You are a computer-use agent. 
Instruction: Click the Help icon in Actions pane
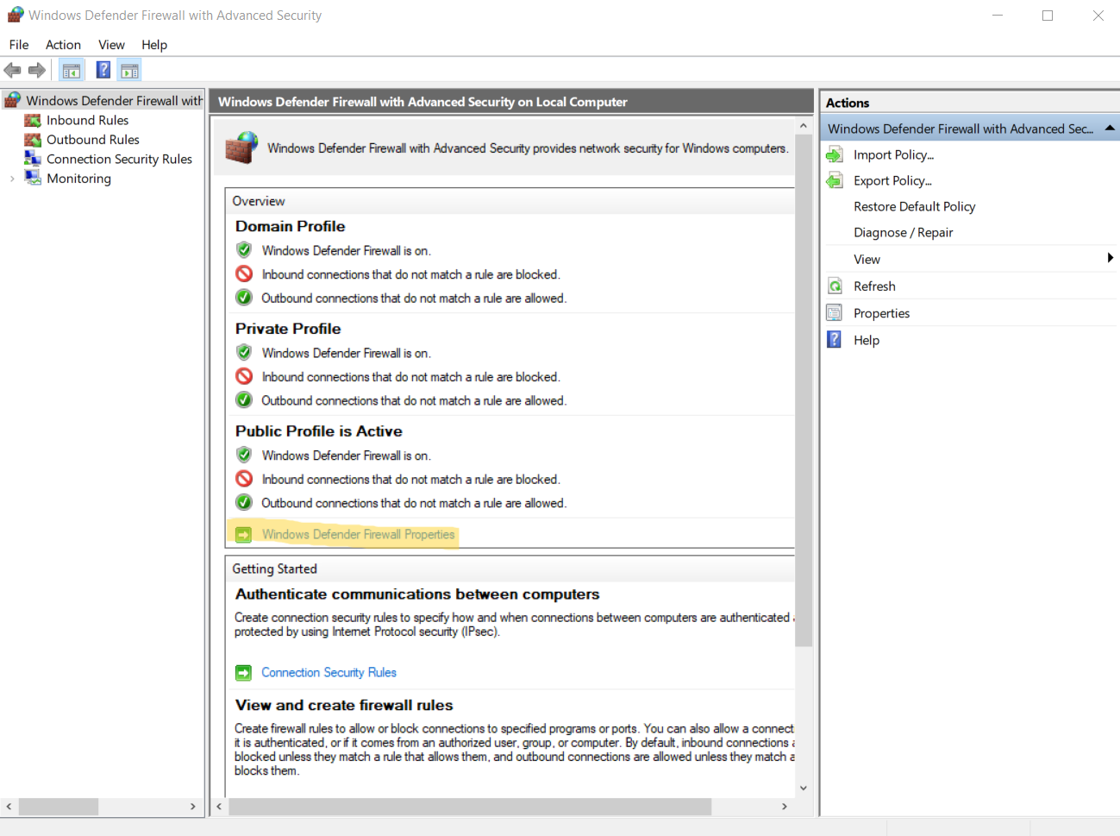[835, 340]
